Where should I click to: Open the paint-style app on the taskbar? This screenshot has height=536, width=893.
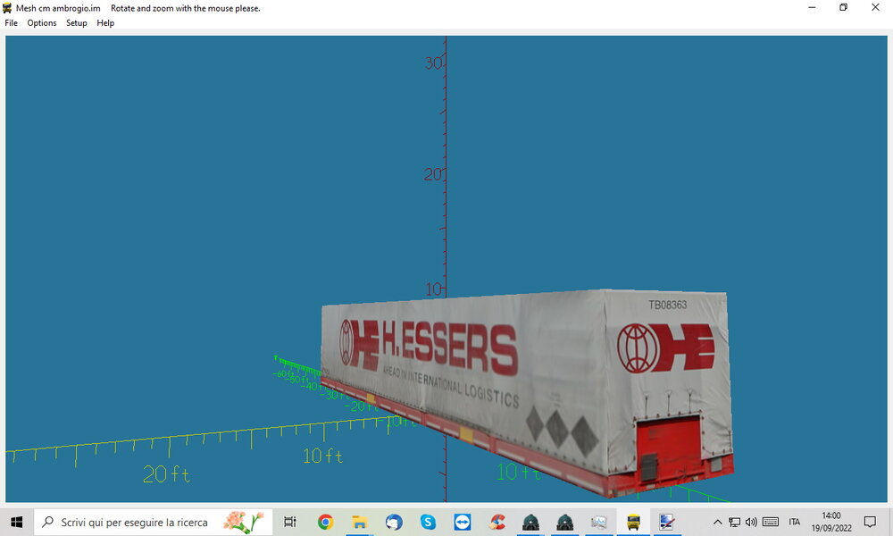pos(667,522)
